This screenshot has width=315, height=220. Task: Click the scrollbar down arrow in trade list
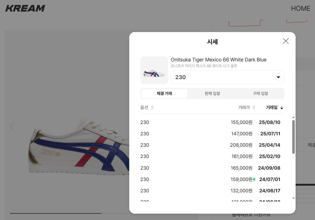click(x=293, y=198)
